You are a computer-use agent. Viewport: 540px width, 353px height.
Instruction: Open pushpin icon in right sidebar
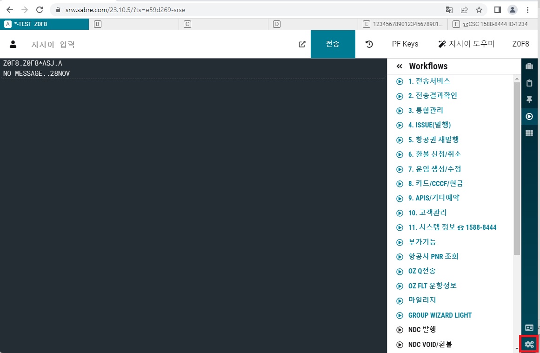click(x=529, y=100)
